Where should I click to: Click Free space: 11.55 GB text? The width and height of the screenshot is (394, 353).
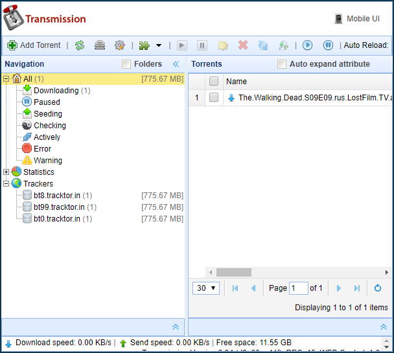coord(254,343)
